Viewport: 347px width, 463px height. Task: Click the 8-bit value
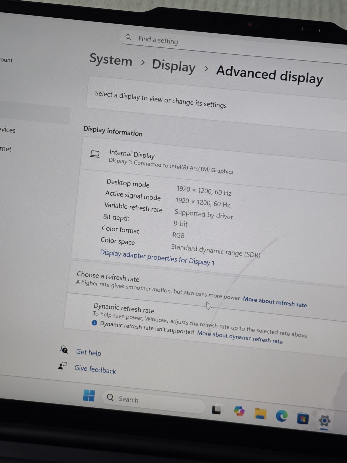coord(180,224)
